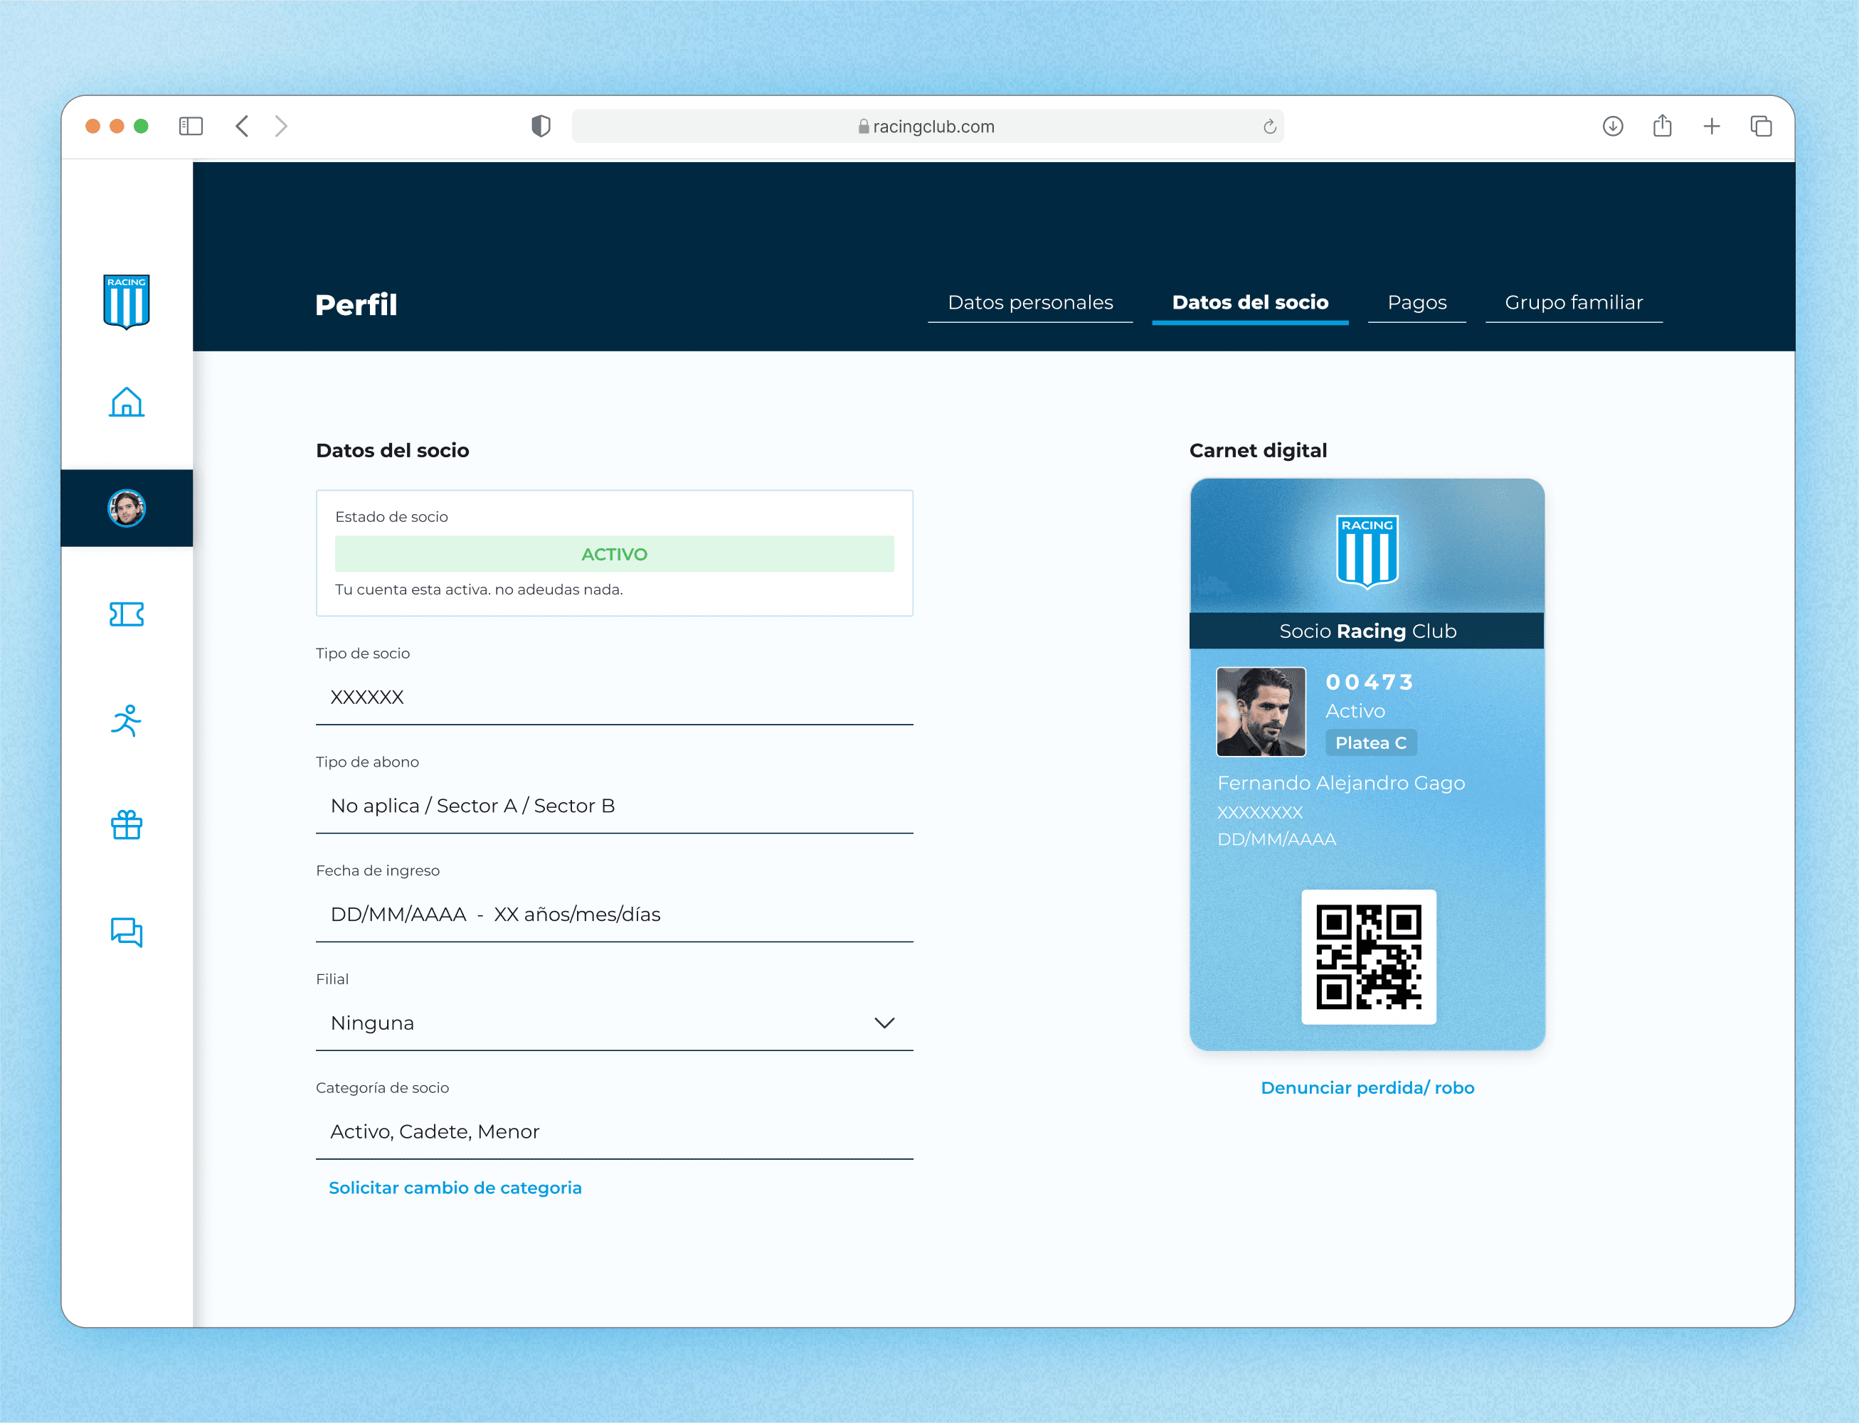The image size is (1859, 1423).
Task: Go to Home via house icon
Action: pos(126,403)
